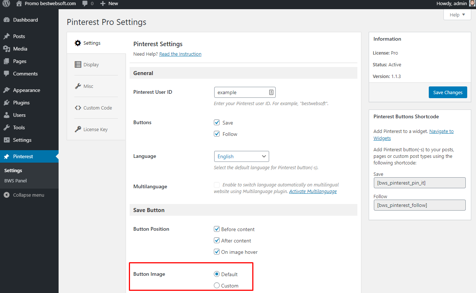This screenshot has height=293, width=476.
Task: Click the Users menu label
Action: tap(19, 115)
